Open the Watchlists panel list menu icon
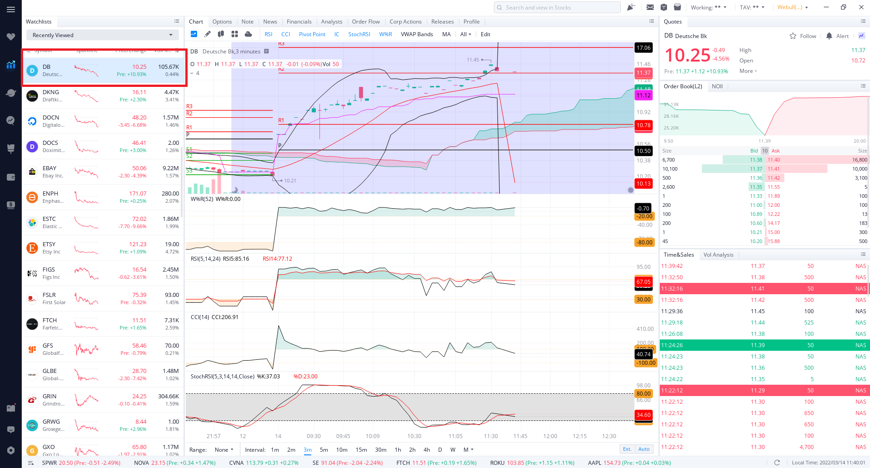Viewport: 870px width, 468px height. tap(177, 21)
